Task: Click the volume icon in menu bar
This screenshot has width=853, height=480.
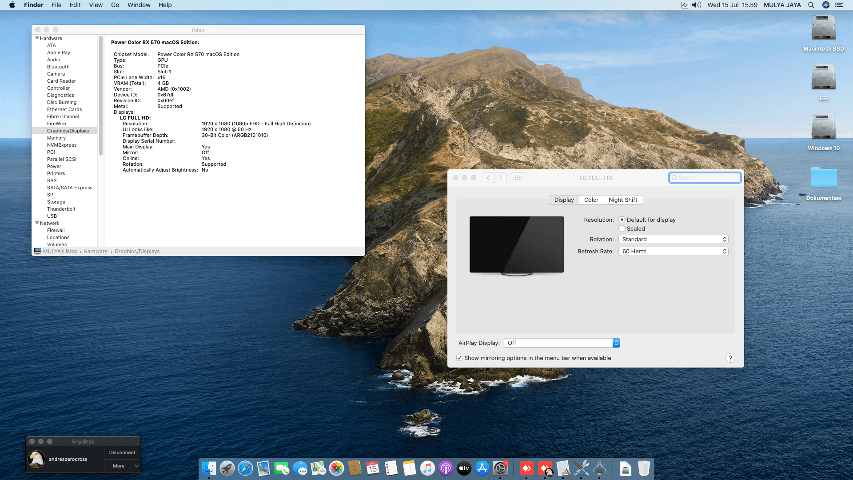Action: coord(697,5)
